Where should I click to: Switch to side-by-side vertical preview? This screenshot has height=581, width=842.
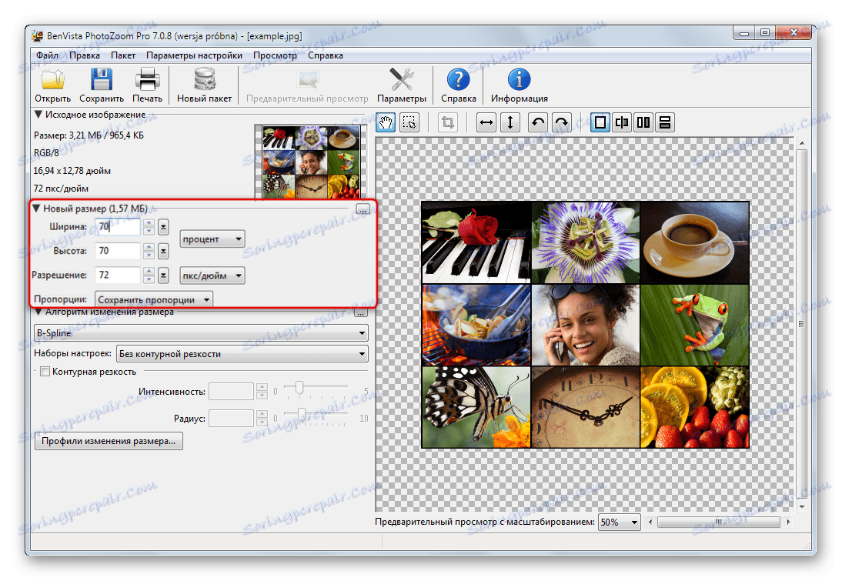[x=643, y=122]
